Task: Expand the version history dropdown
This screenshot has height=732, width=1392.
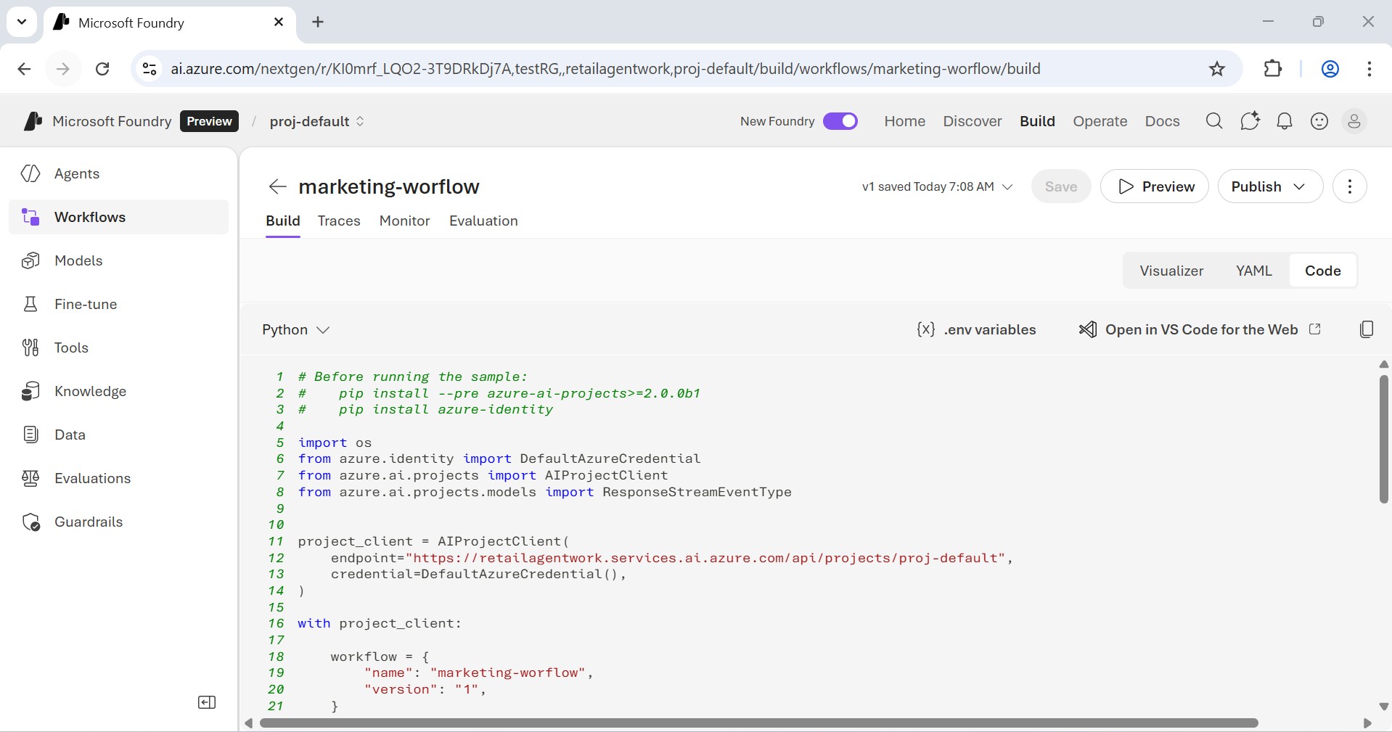Action: coord(937,186)
